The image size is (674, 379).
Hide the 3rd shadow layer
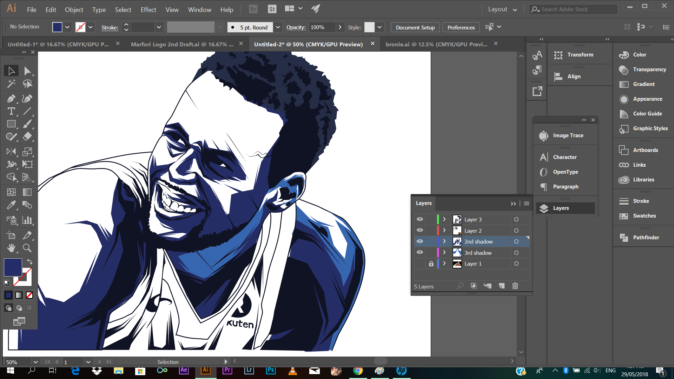(420, 253)
